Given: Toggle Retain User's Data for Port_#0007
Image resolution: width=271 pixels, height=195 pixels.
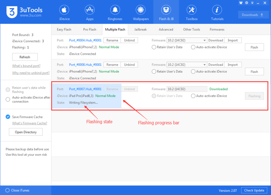Looking at the screenshot, I should click(x=154, y=96).
